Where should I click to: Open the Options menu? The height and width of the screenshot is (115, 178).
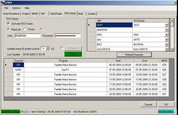[16, 8]
